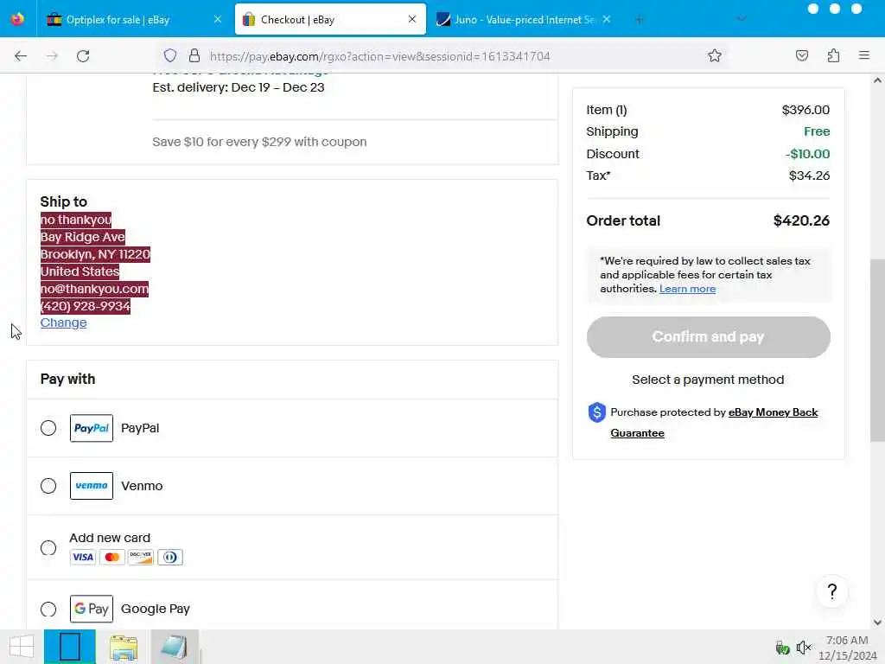The width and height of the screenshot is (885, 664).
Task: Click the Order total amount $420.26
Action: [801, 220]
